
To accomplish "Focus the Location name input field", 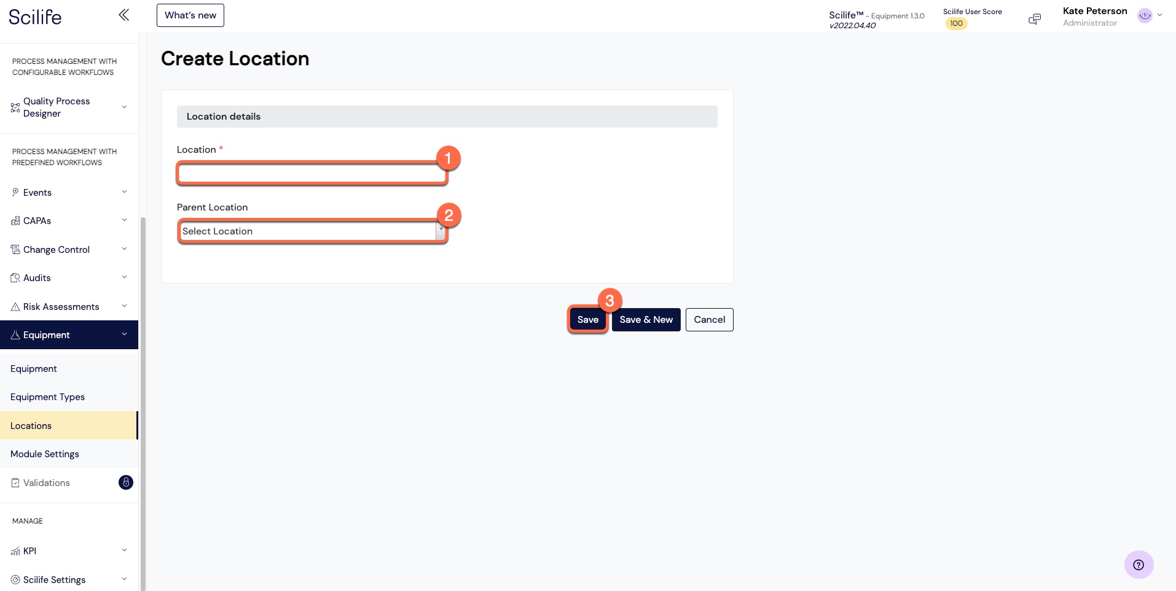I will 312,174.
